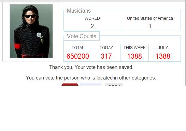Screen dimensions: 186x131
Task: Click the 'Your vote has been saved' message
Action: pyautogui.click(x=91, y=67)
